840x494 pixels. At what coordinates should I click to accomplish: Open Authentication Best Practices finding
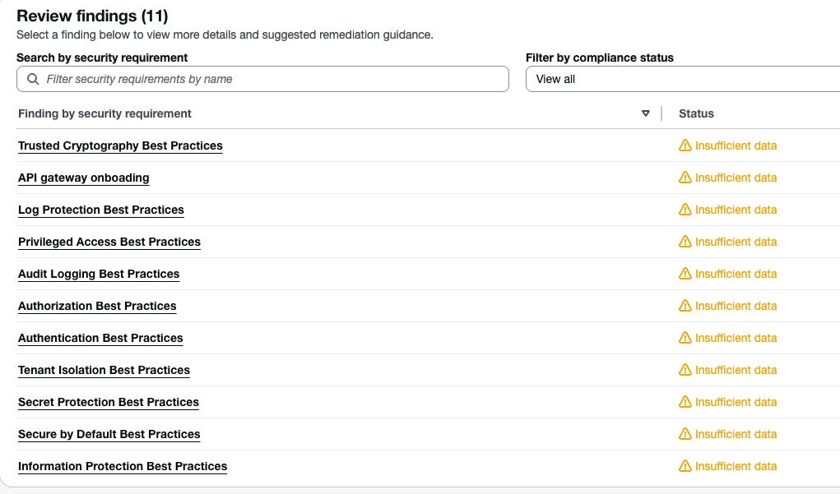point(100,338)
